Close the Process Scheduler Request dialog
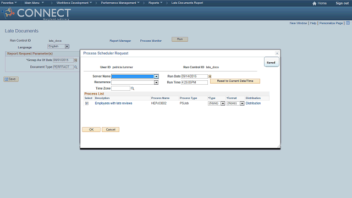This screenshot has width=352, height=198. tap(277, 53)
